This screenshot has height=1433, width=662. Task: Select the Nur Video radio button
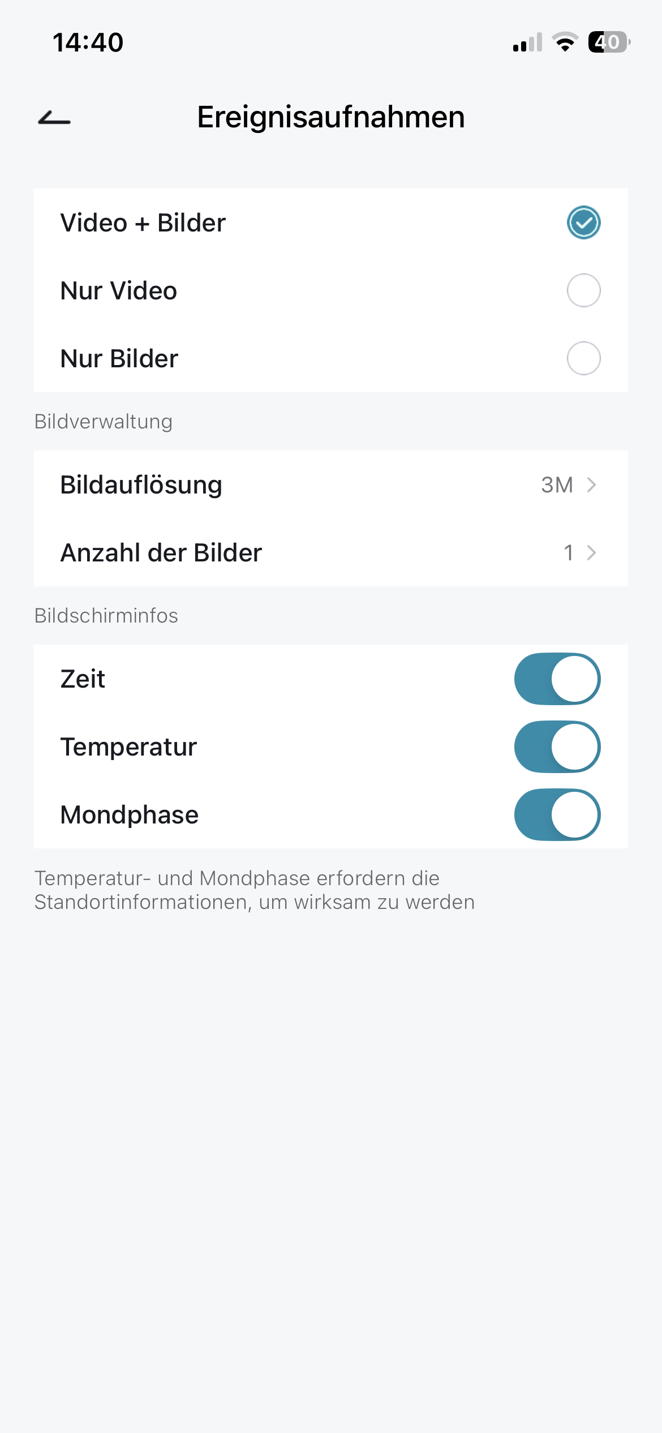[583, 290]
